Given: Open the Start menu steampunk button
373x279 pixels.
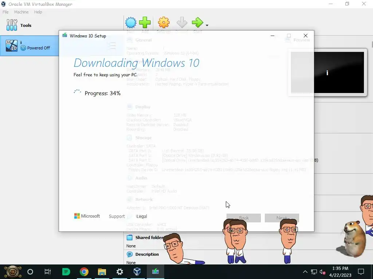Looking at the screenshot, I should click(x=13, y=272).
